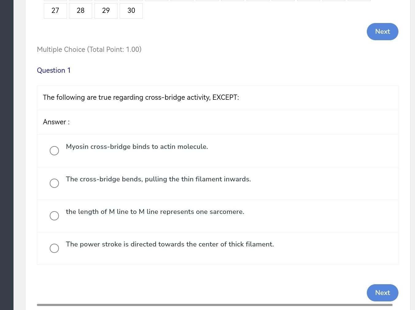This screenshot has height=310, width=415.
Task: Go to question 28 in navigator
Action: click(x=80, y=10)
